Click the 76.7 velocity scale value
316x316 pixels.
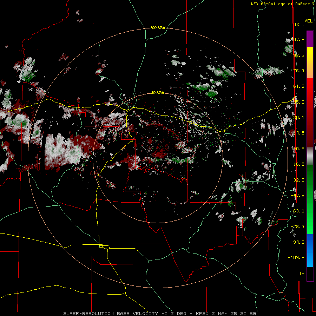click(x=299, y=71)
